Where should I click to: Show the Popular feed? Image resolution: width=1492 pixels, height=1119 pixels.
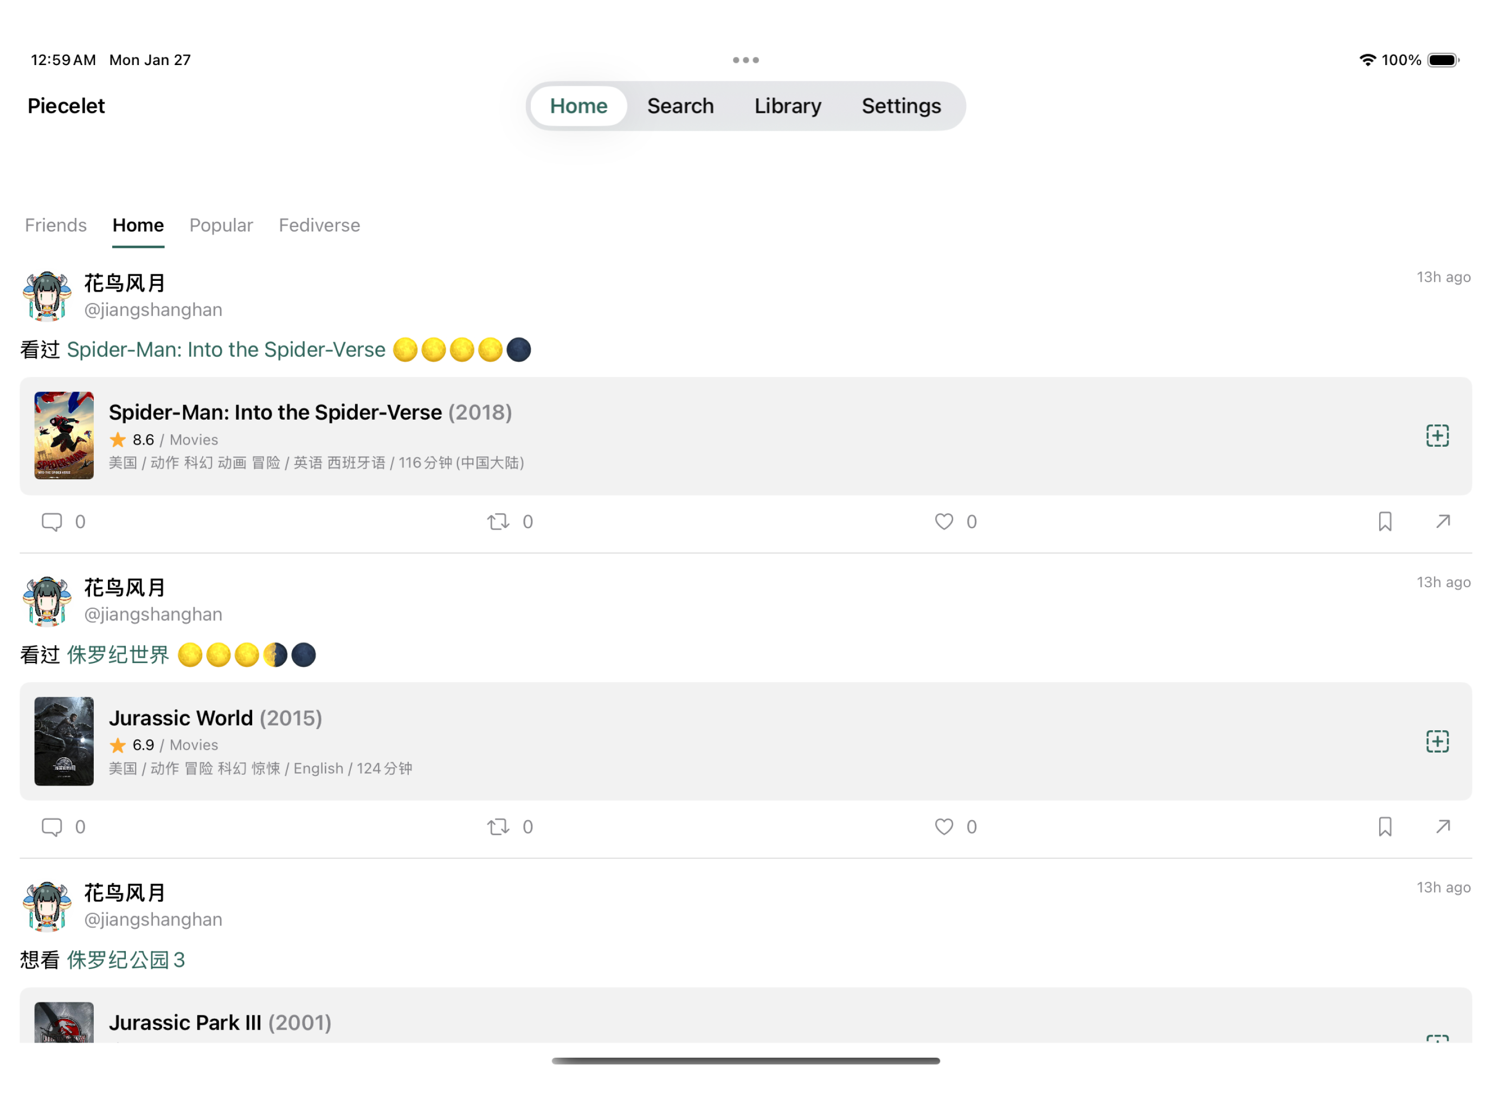221,226
